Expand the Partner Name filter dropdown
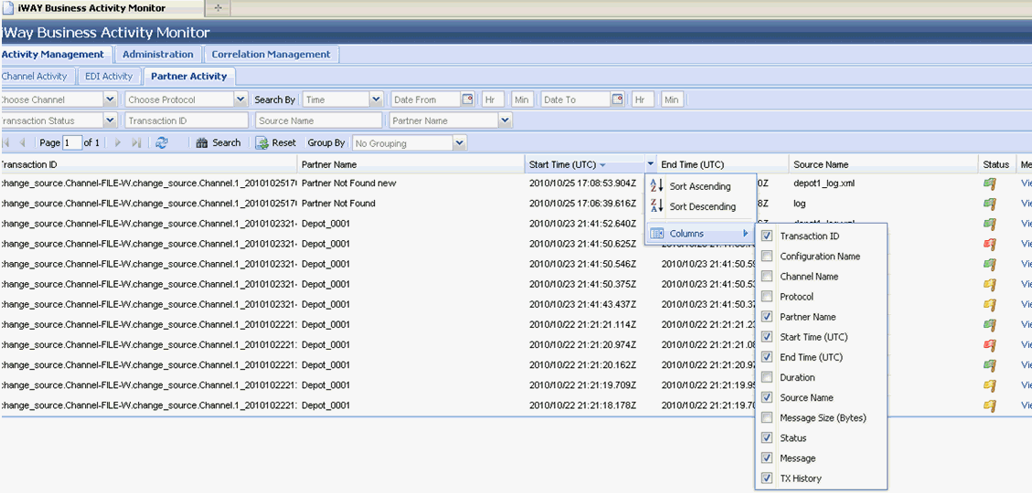Image resolution: width=1032 pixels, height=493 pixels. 505,121
